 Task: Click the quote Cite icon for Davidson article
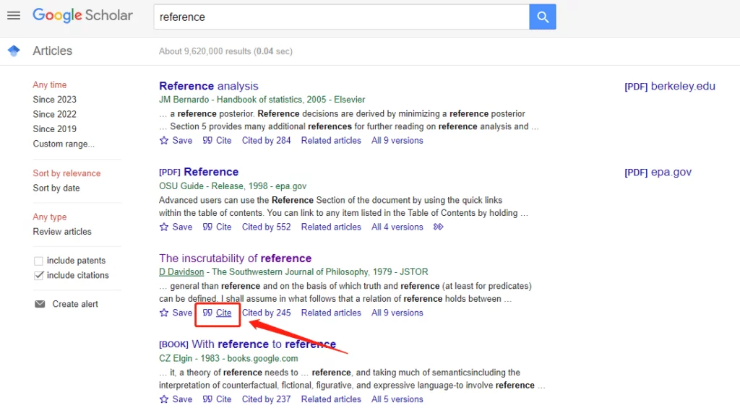(x=207, y=313)
